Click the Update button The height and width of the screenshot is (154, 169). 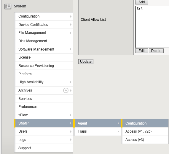(x=86, y=62)
